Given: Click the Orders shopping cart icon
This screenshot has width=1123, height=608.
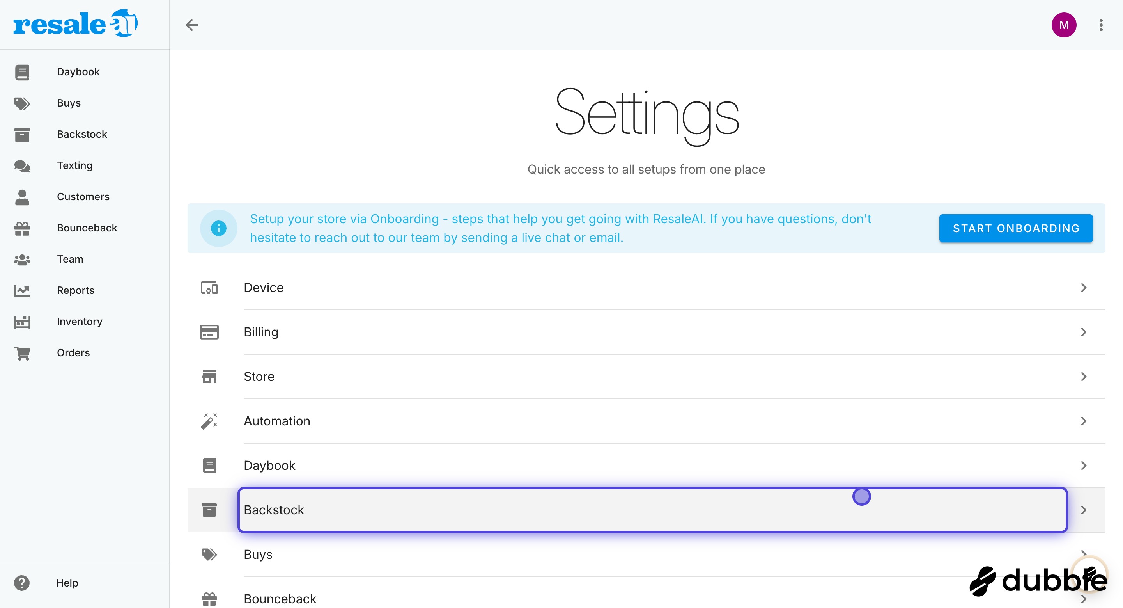Looking at the screenshot, I should 22,353.
